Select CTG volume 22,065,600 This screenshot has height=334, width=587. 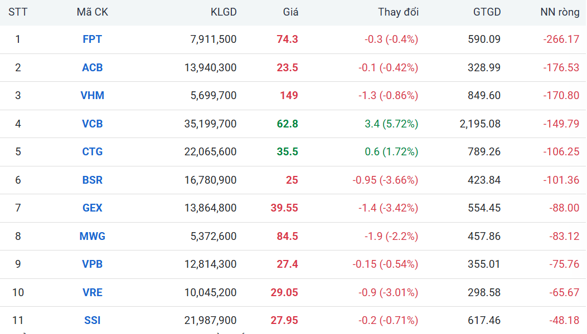pos(210,152)
